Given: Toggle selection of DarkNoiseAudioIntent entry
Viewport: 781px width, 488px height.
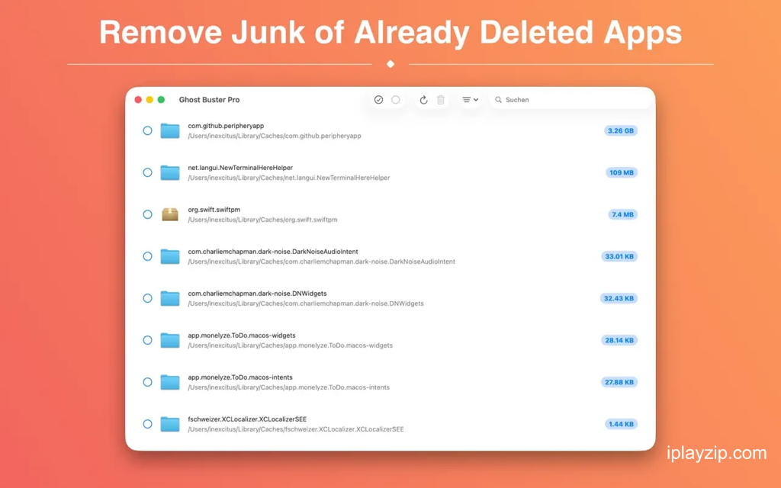Looking at the screenshot, I should click(x=147, y=256).
